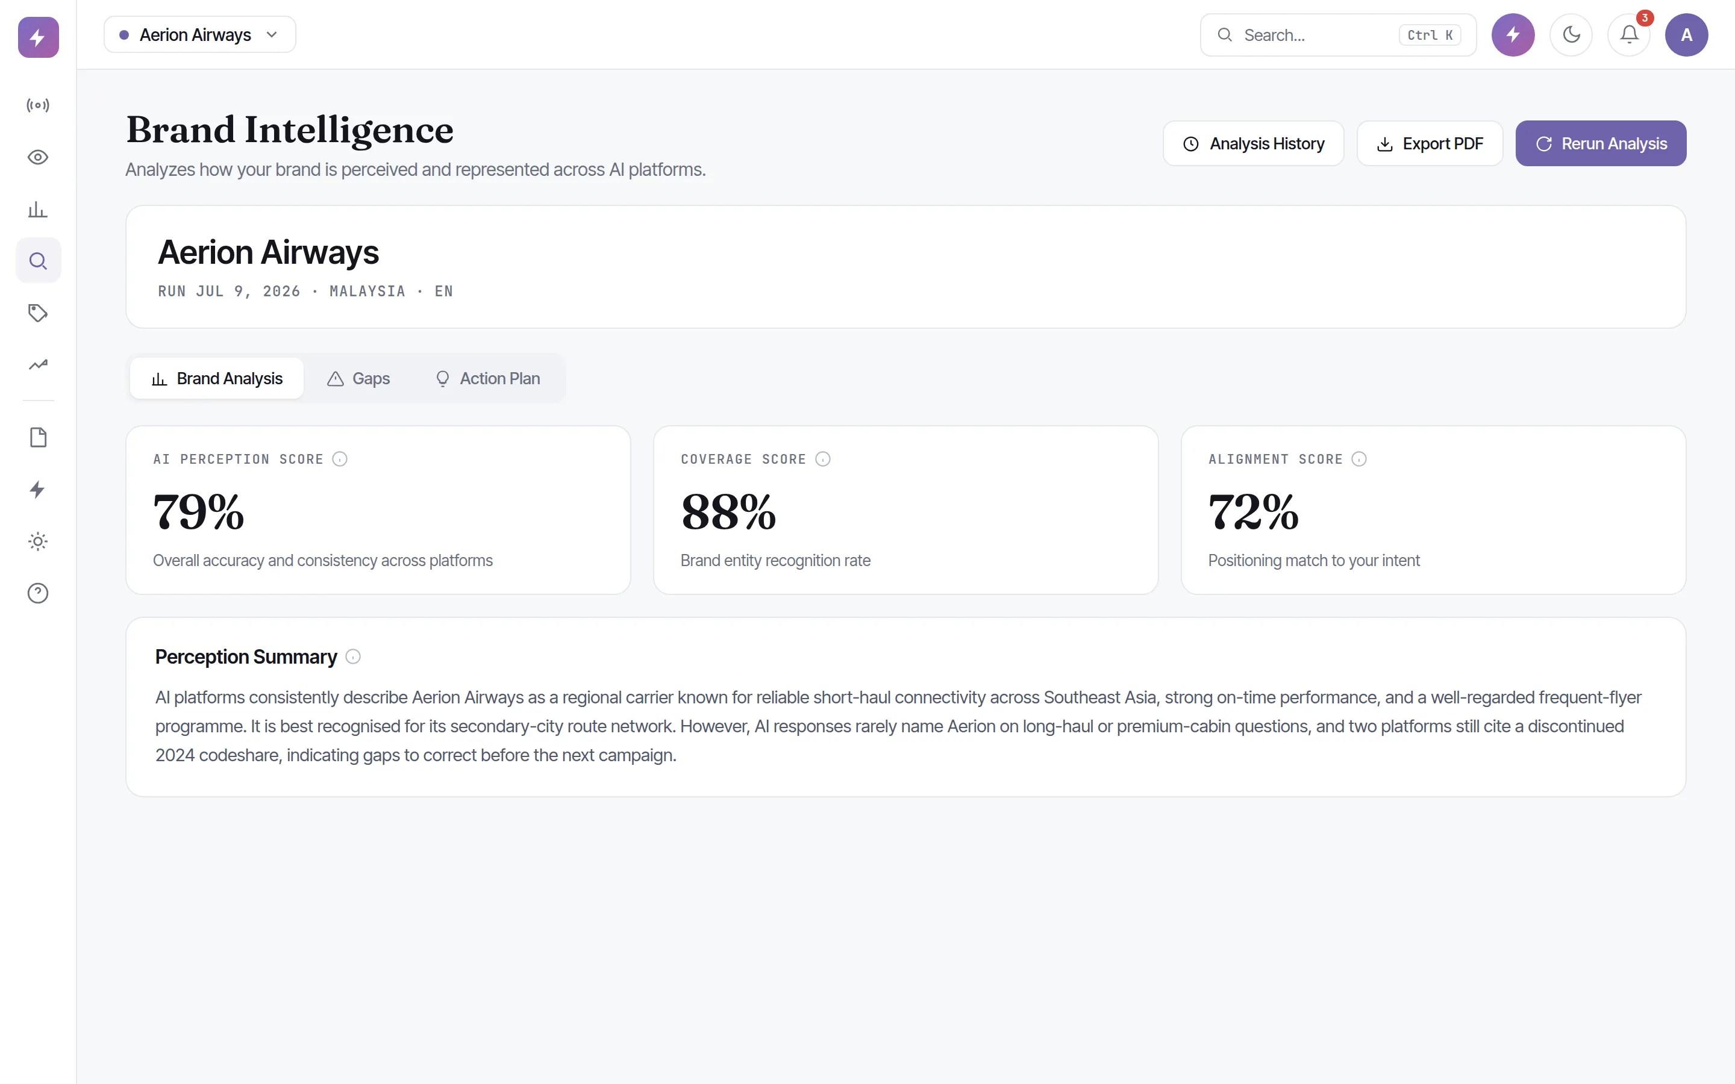Show info for Alignment Score
Image resolution: width=1735 pixels, height=1084 pixels.
pyautogui.click(x=1359, y=459)
